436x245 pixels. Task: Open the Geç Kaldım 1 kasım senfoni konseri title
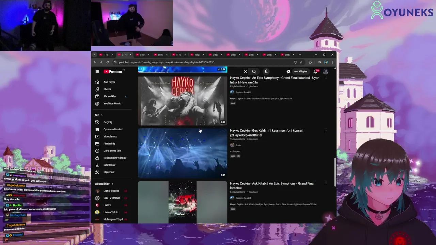266,133
